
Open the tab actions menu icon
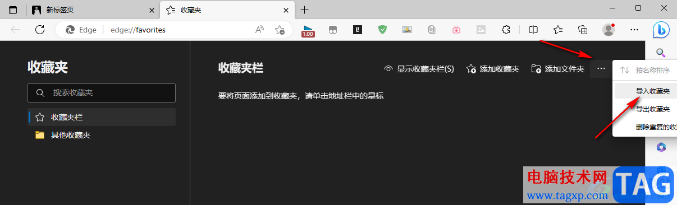click(13, 10)
